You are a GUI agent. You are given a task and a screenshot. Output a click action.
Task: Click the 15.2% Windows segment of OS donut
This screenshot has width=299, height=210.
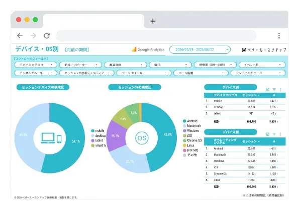tap(116, 136)
